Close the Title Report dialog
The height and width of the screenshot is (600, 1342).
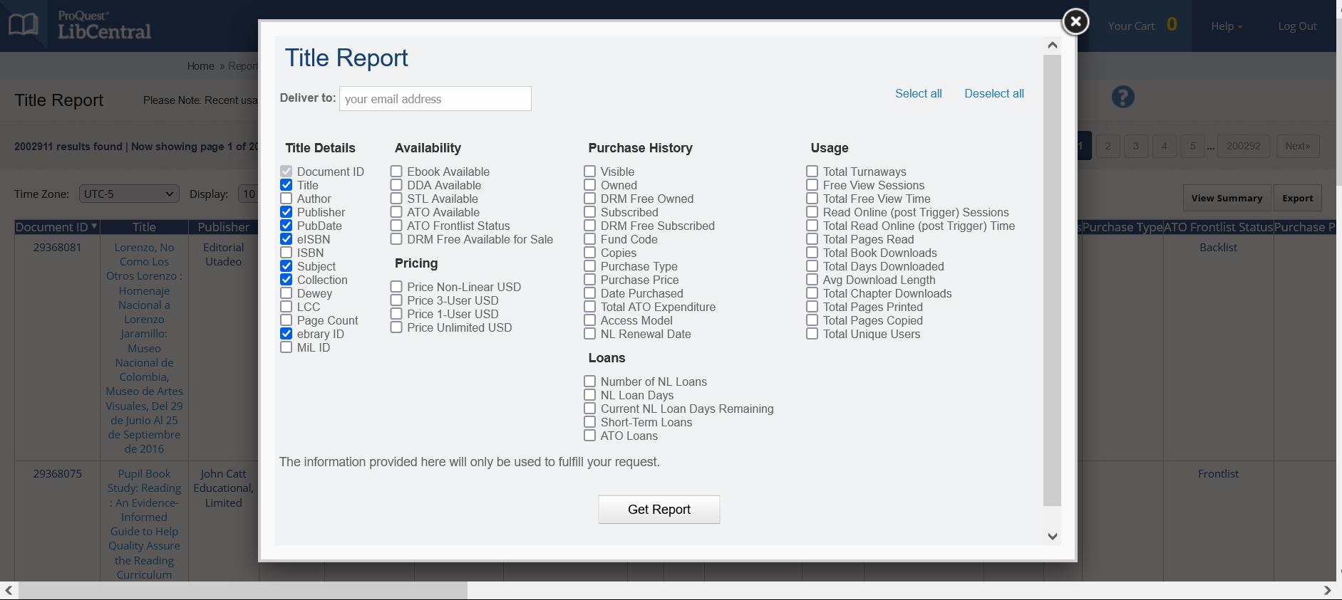pyautogui.click(x=1075, y=21)
